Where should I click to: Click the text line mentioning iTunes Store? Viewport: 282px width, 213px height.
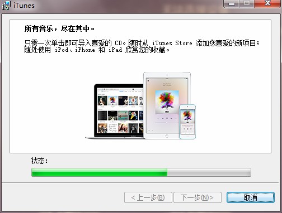[142, 43]
